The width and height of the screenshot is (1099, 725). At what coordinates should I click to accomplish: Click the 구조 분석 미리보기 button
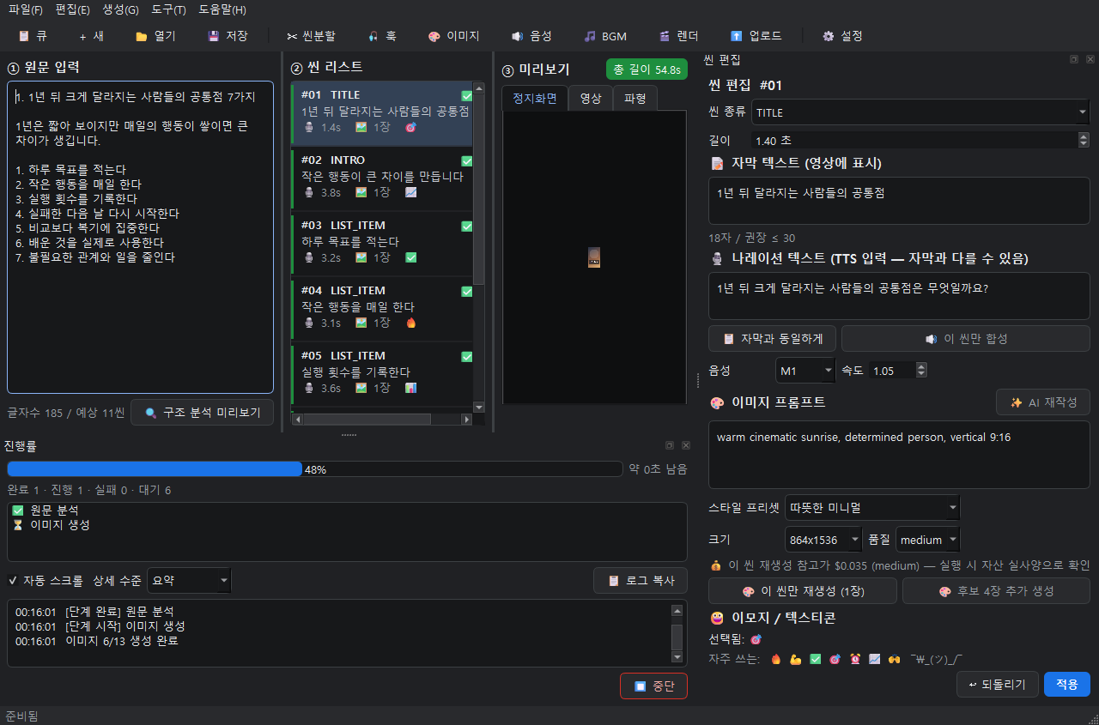pos(203,413)
